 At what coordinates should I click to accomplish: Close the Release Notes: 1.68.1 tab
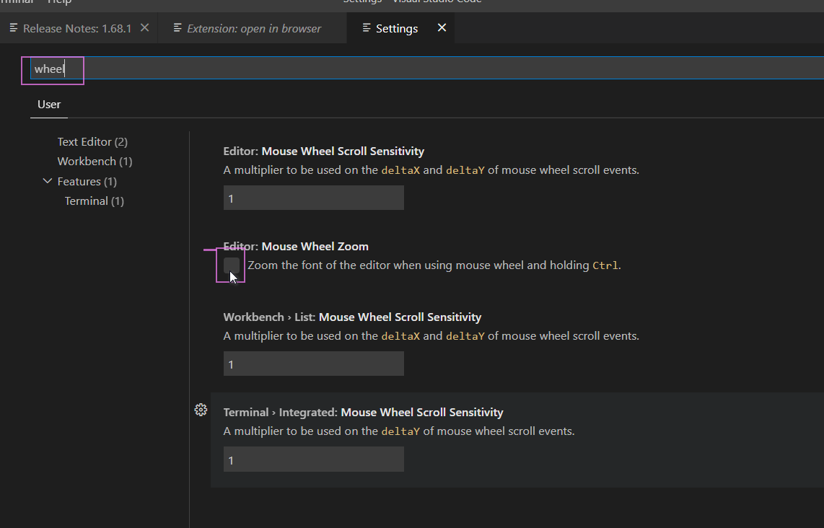(x=144, y=27)
